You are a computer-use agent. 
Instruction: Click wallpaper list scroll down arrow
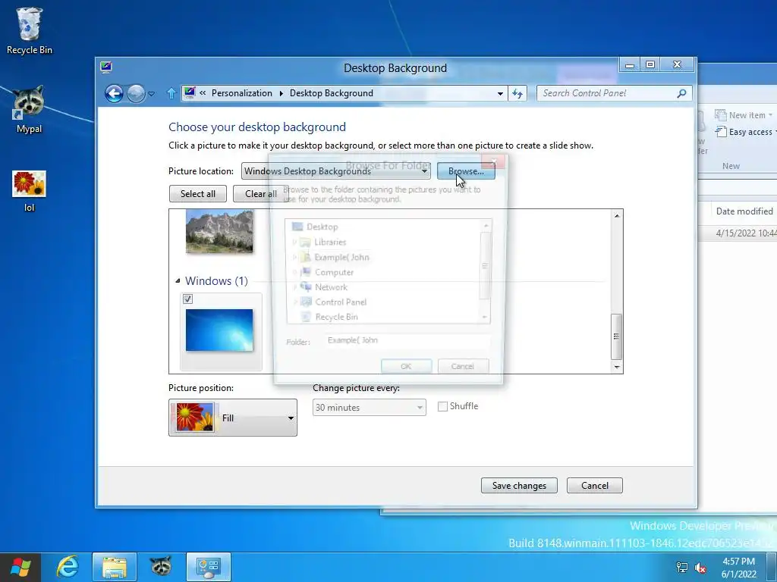tap(617, 367)
